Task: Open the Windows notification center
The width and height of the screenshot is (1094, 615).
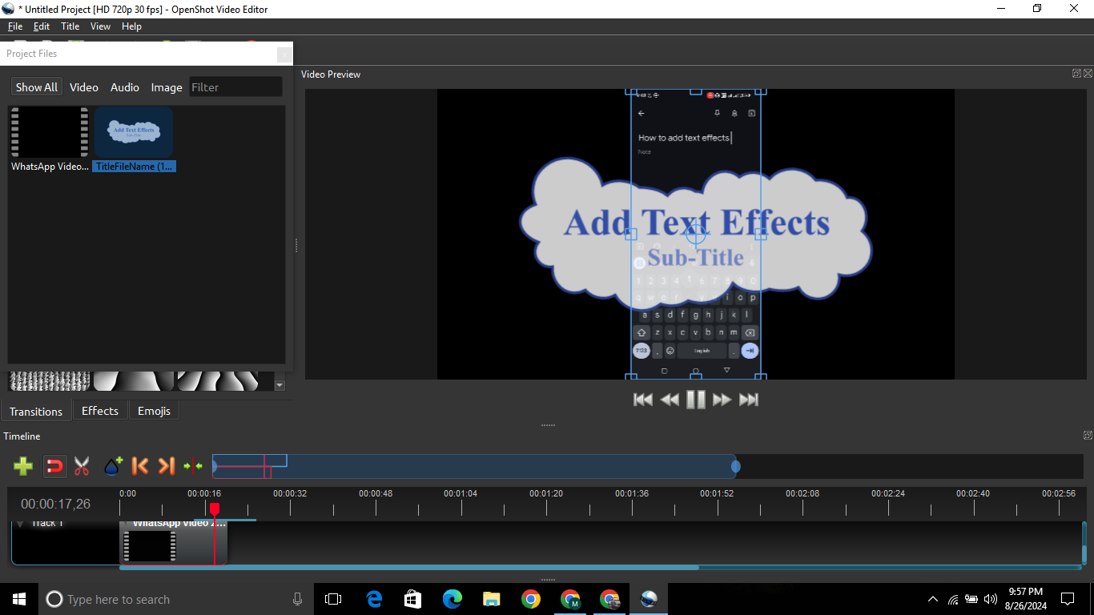Action: pos(1068,599)
